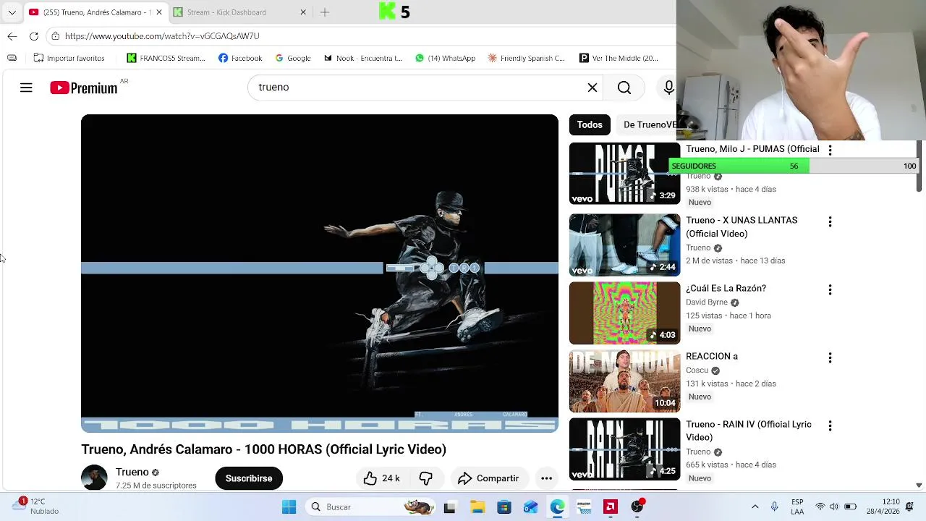926x521 pixels.
Task: Dislike the 1000 HORAS video
Action: pos(426,478)
